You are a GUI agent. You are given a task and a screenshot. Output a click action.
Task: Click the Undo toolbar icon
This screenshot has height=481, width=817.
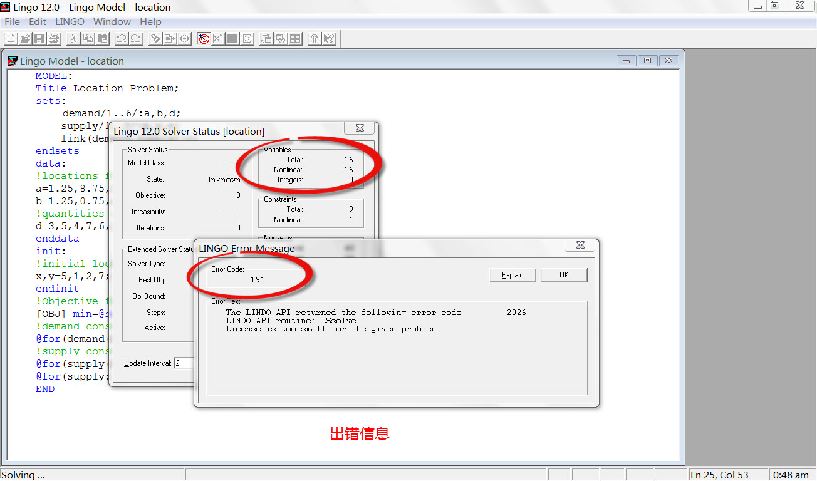pyautogui.click(x=122, y=39)
